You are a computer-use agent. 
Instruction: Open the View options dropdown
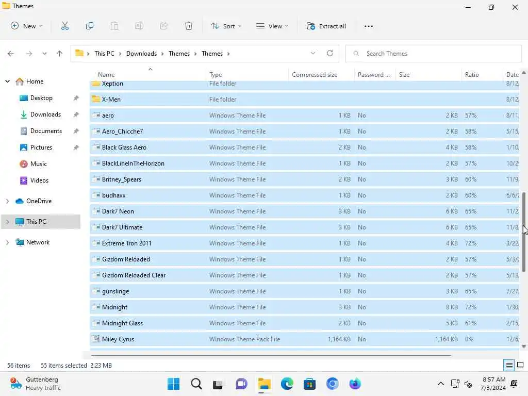point(272,26)
